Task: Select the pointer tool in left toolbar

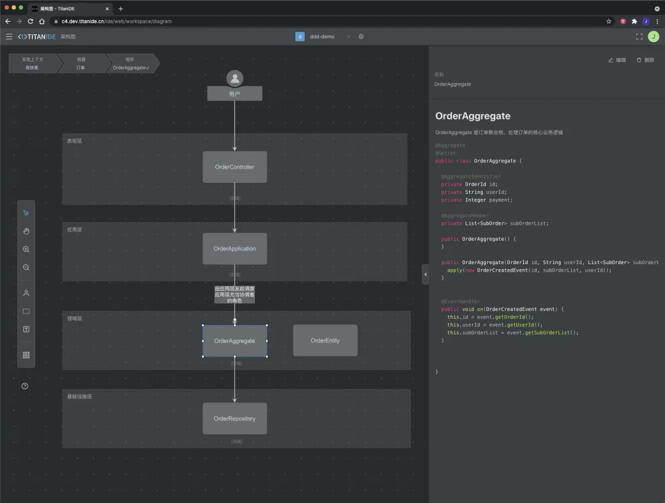Action: (x=26, y=213)
